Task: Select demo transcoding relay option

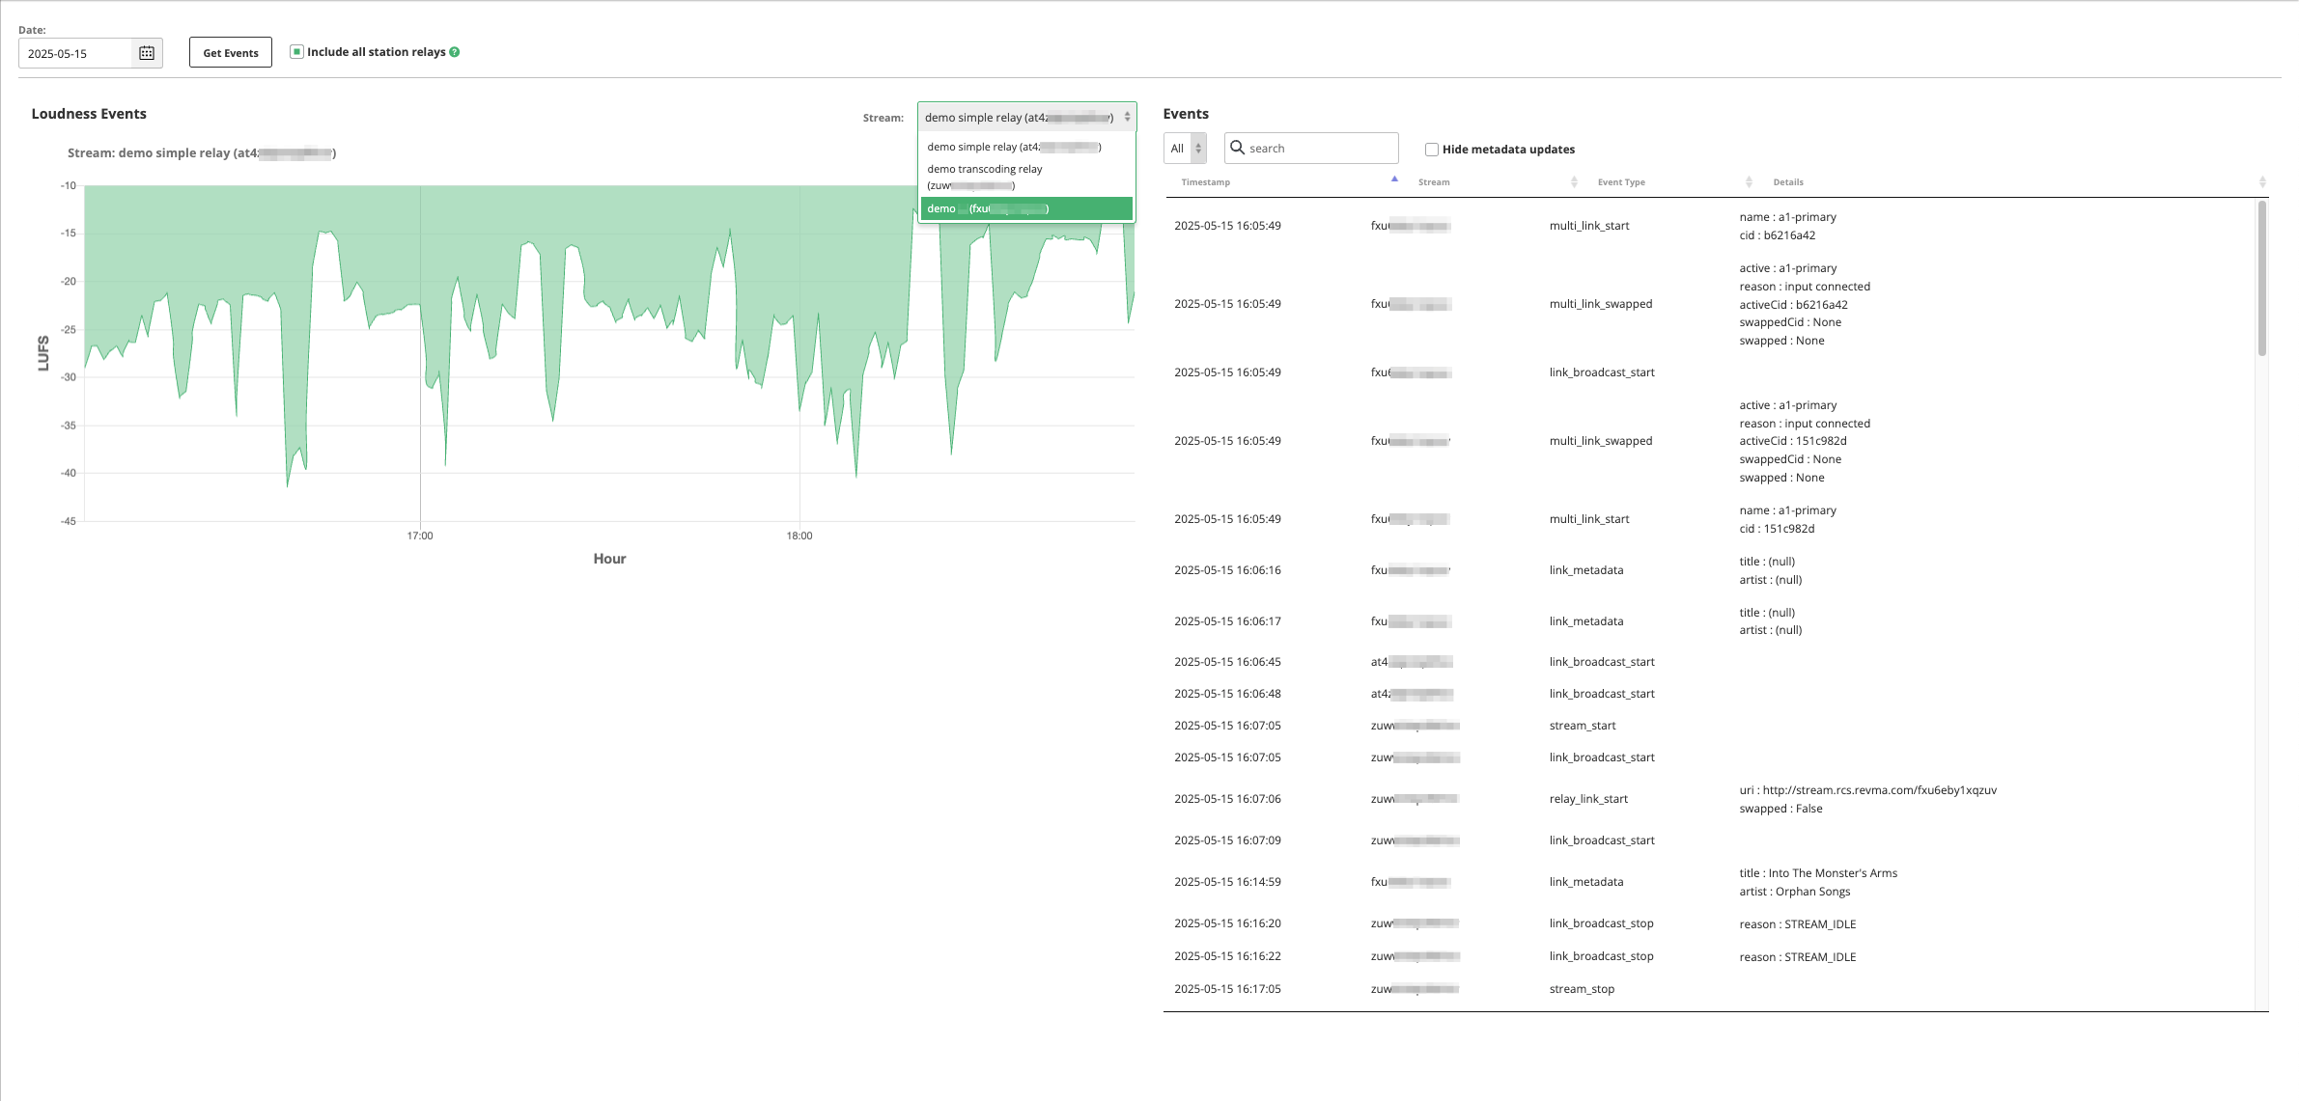Action: click(985, 177)
